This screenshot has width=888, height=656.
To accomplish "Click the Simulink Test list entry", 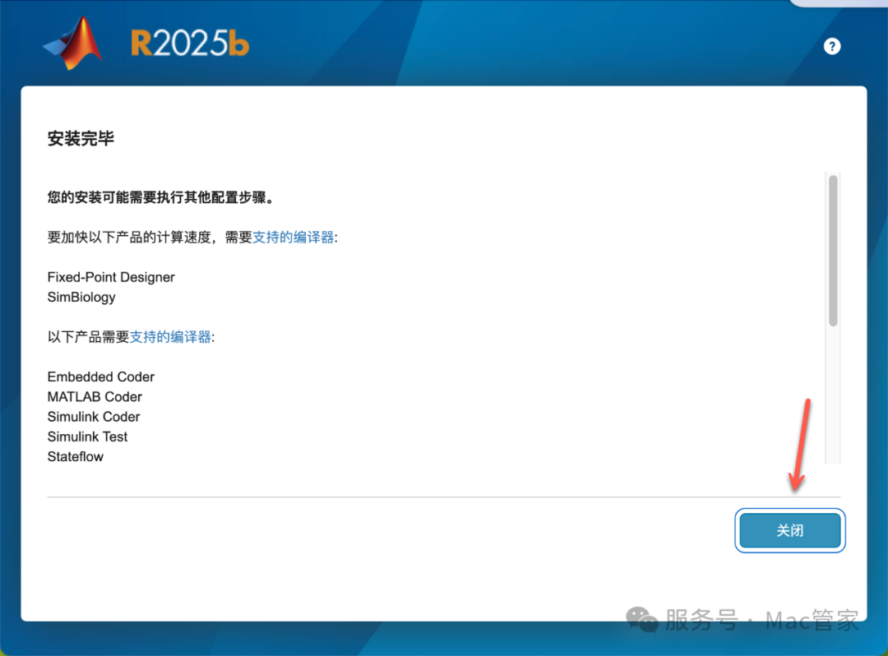I will coord(87,437).
